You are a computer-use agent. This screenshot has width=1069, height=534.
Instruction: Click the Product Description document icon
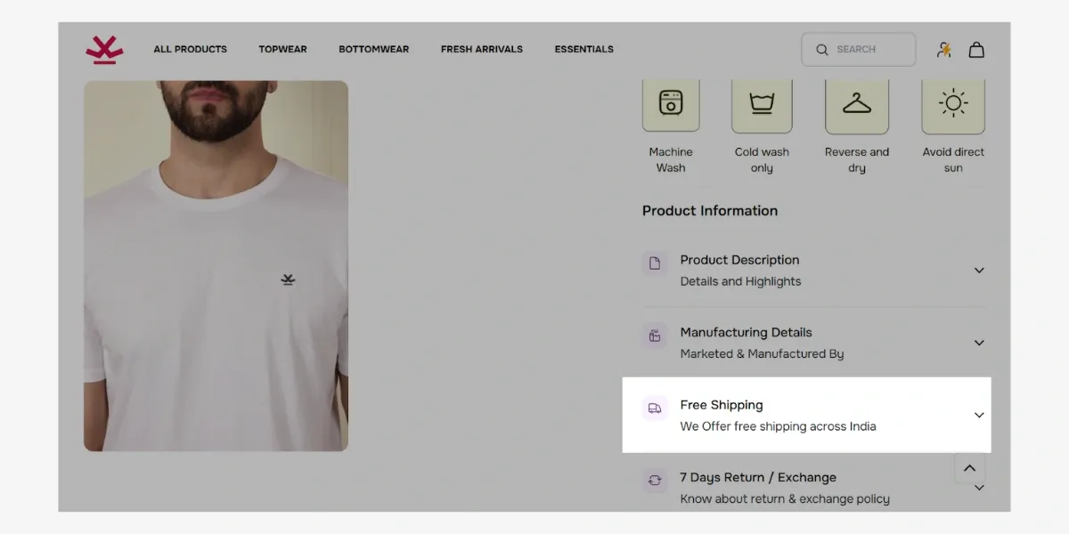tap(655, 263)
